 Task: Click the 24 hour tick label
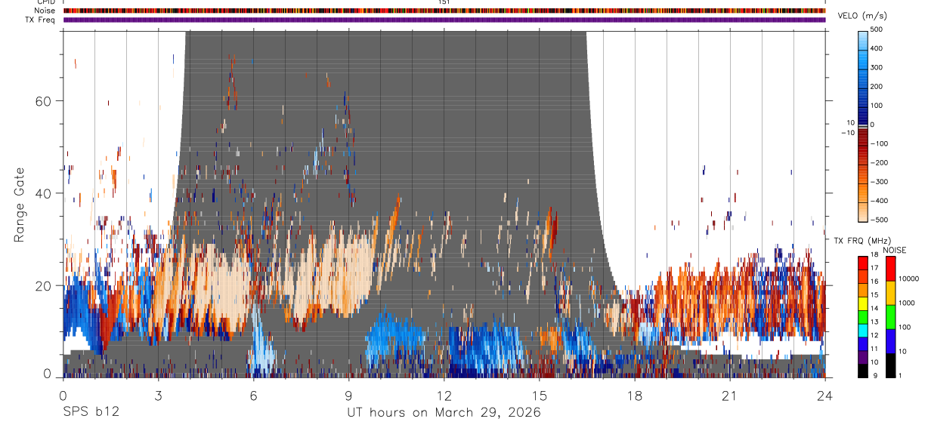pos(825,395)
